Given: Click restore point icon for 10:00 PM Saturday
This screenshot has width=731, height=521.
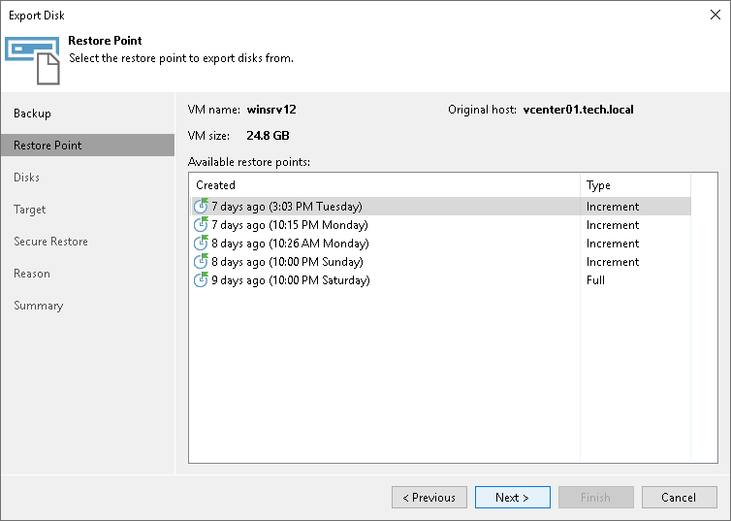Looking at the screenshot, I should click(201, 280).
